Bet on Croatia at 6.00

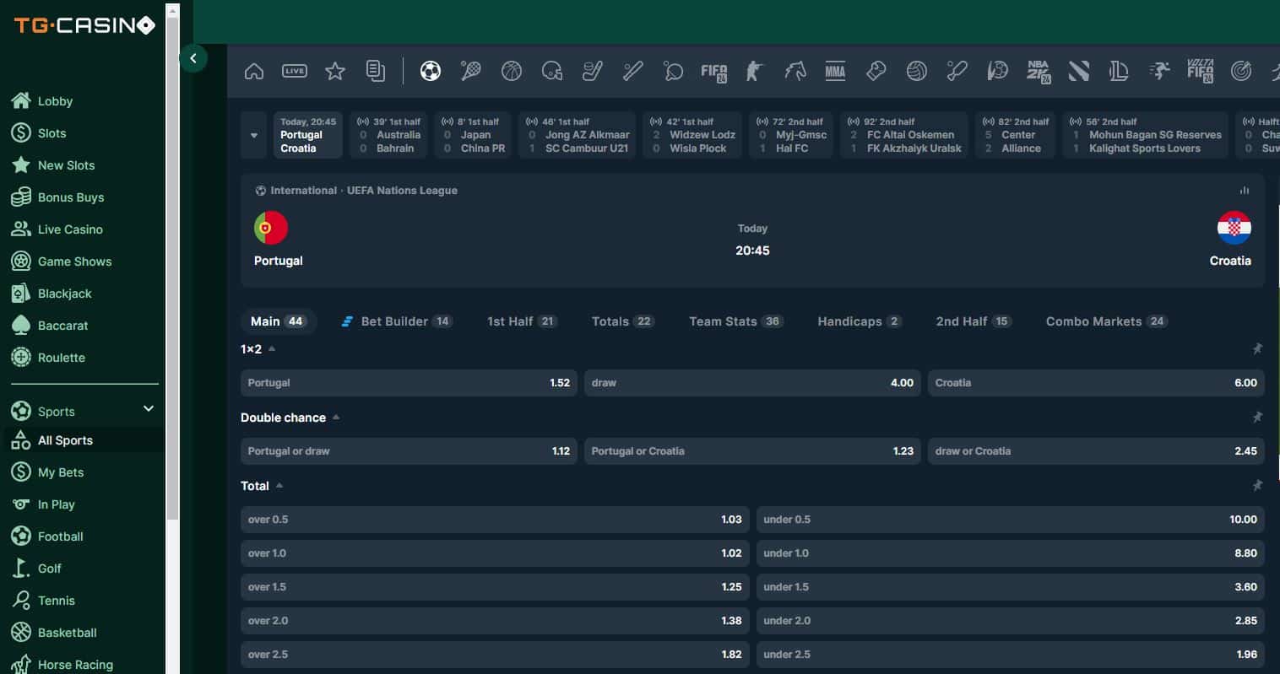pyautogui.click(x=1096, y=383)
